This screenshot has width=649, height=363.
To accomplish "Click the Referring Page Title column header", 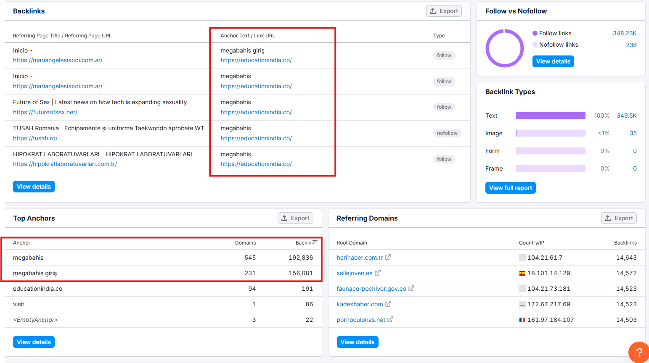I will (62, 36).
